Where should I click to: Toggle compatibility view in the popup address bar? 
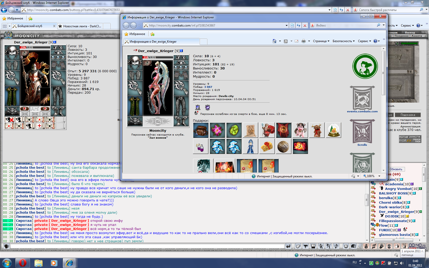[292, 26]
